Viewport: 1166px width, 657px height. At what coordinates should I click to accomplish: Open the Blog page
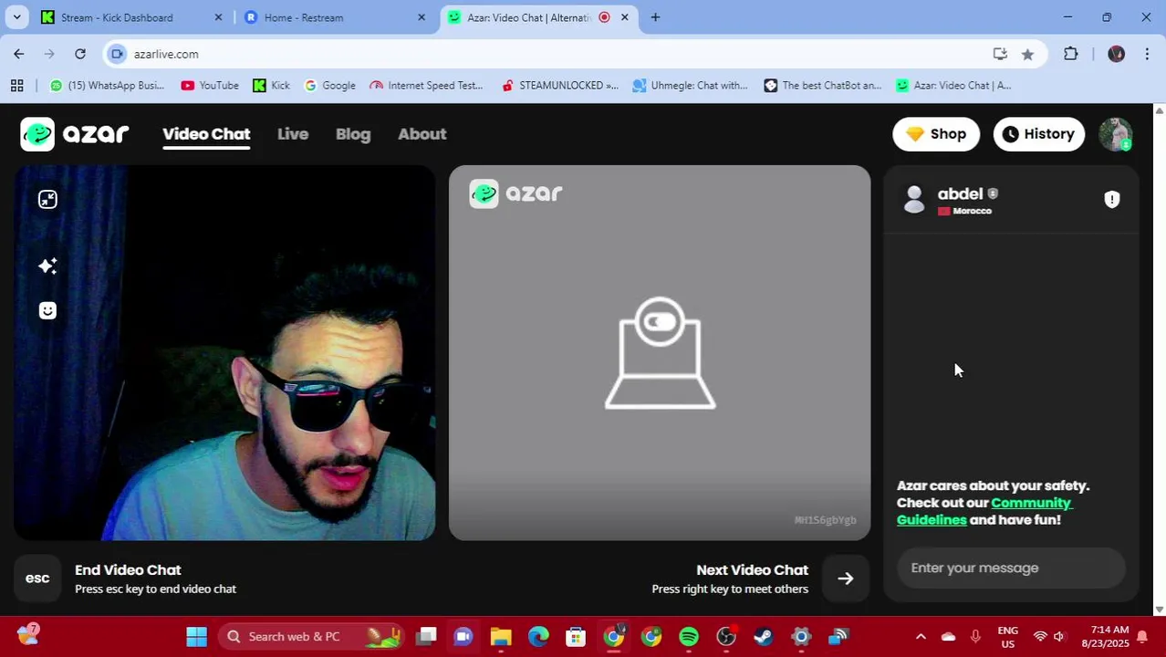pyautogui.click(x=353, y=134)
